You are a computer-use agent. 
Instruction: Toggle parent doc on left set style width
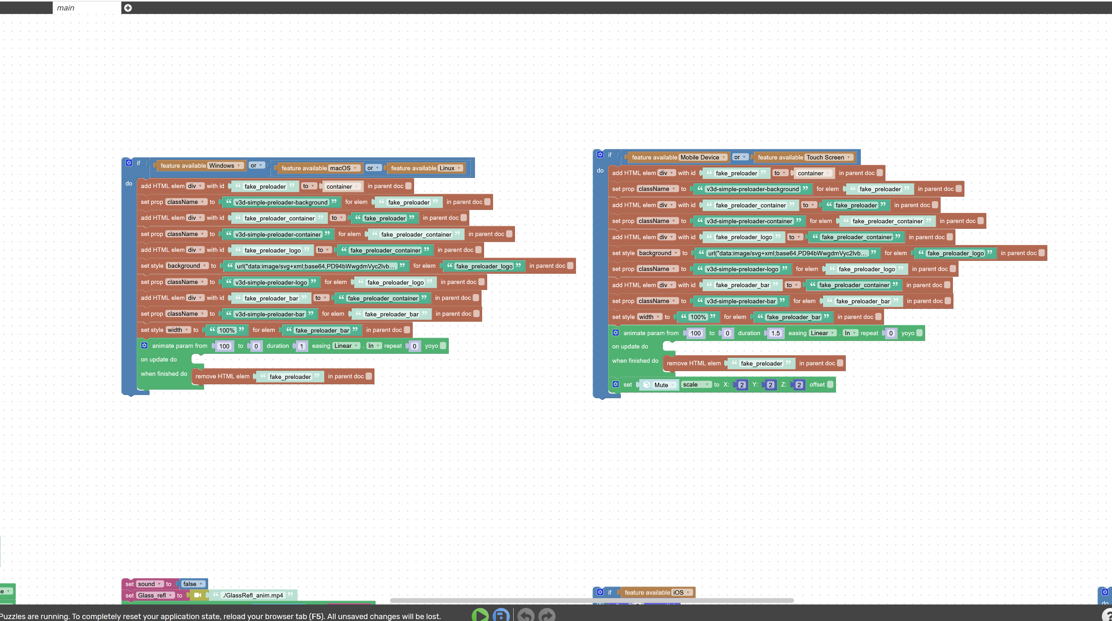point(407,330)
